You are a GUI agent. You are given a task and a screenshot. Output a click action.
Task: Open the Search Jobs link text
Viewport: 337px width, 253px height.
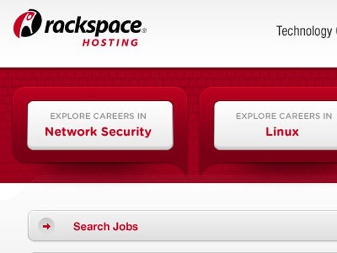coord(106,227)
